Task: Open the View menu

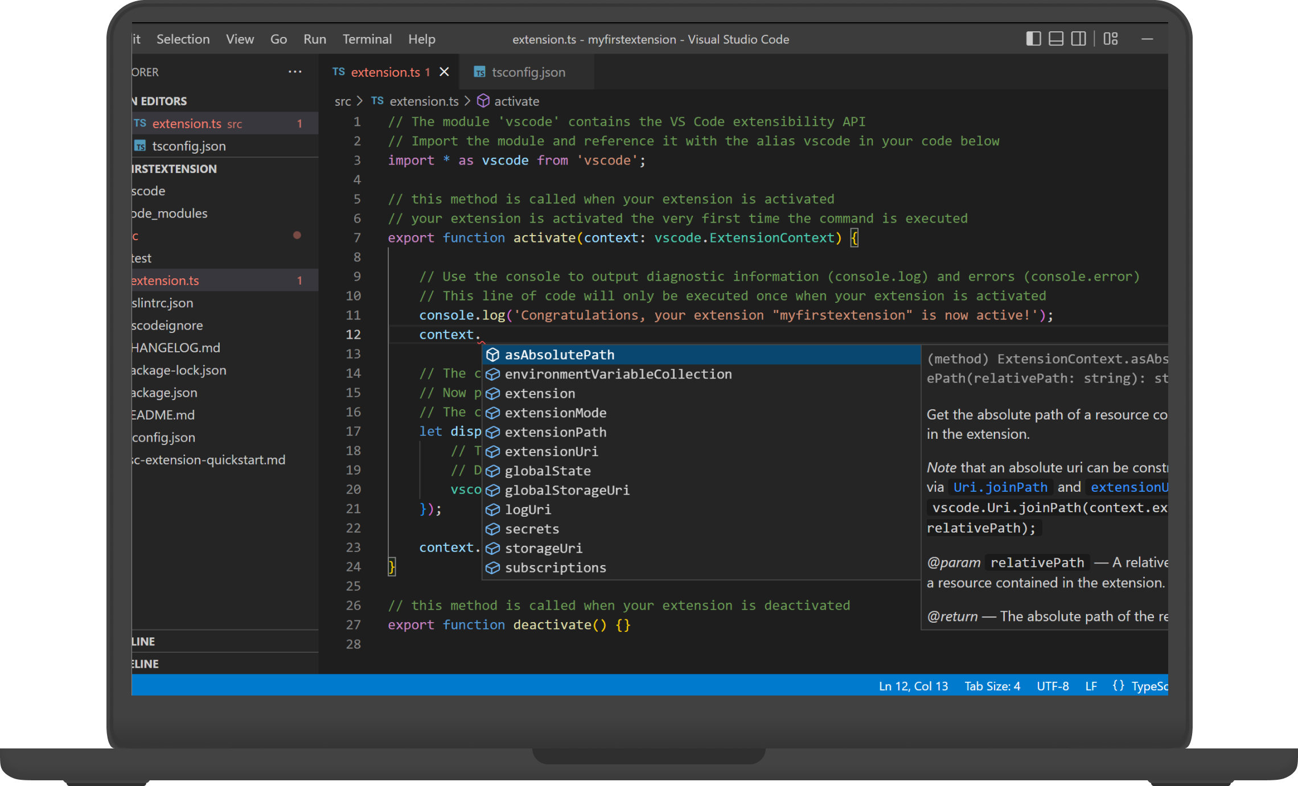Action: click(x=240, y=39)
